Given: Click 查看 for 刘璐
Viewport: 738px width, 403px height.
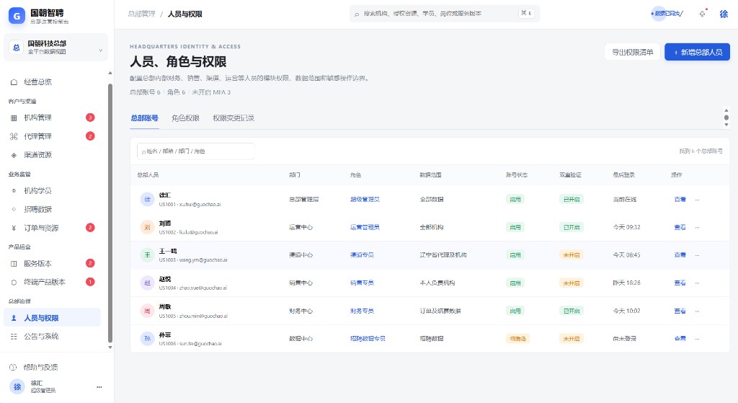Looking at the screenshot, I should [680, 227].
